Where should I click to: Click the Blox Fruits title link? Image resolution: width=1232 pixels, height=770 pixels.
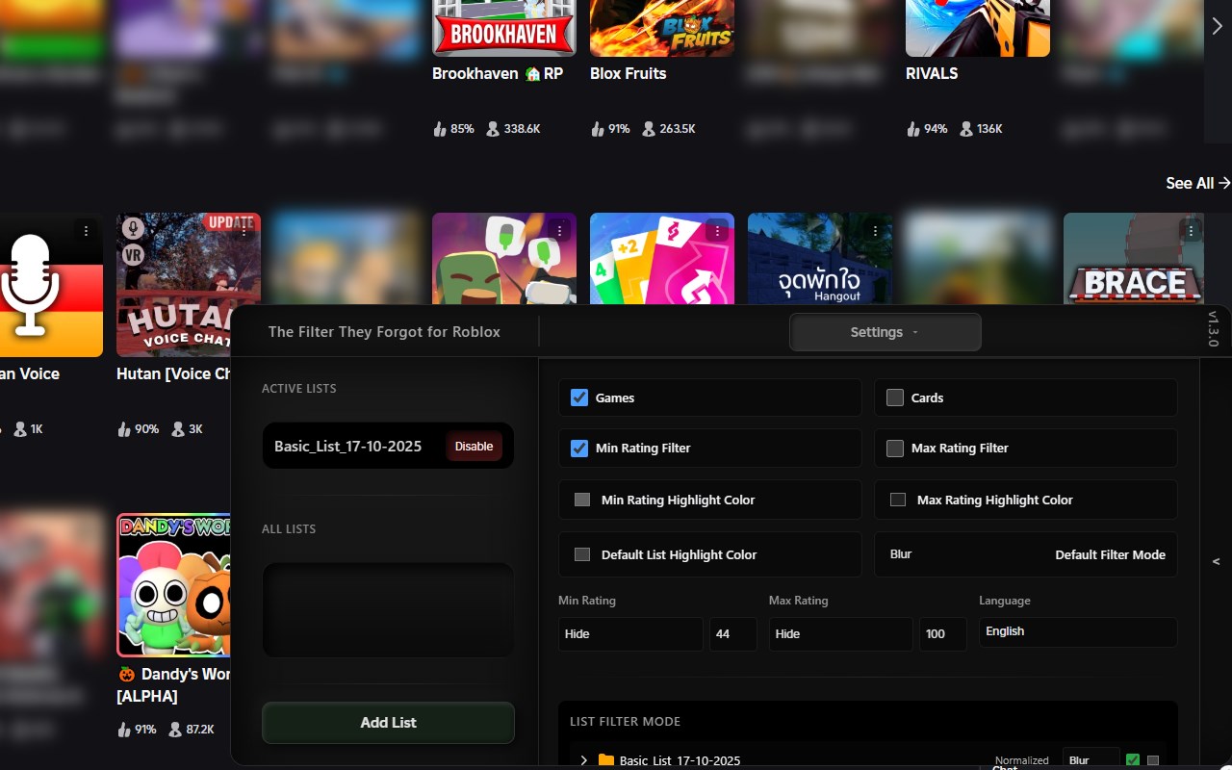(628, 73)
